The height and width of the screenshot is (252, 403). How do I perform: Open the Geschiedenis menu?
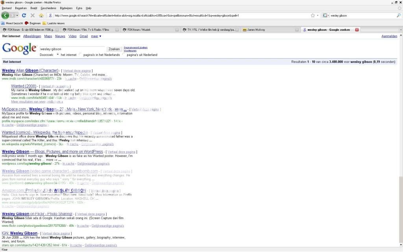click(x=48, y=8)
